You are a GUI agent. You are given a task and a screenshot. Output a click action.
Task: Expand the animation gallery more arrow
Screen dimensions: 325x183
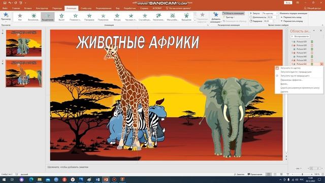(195, 20)
